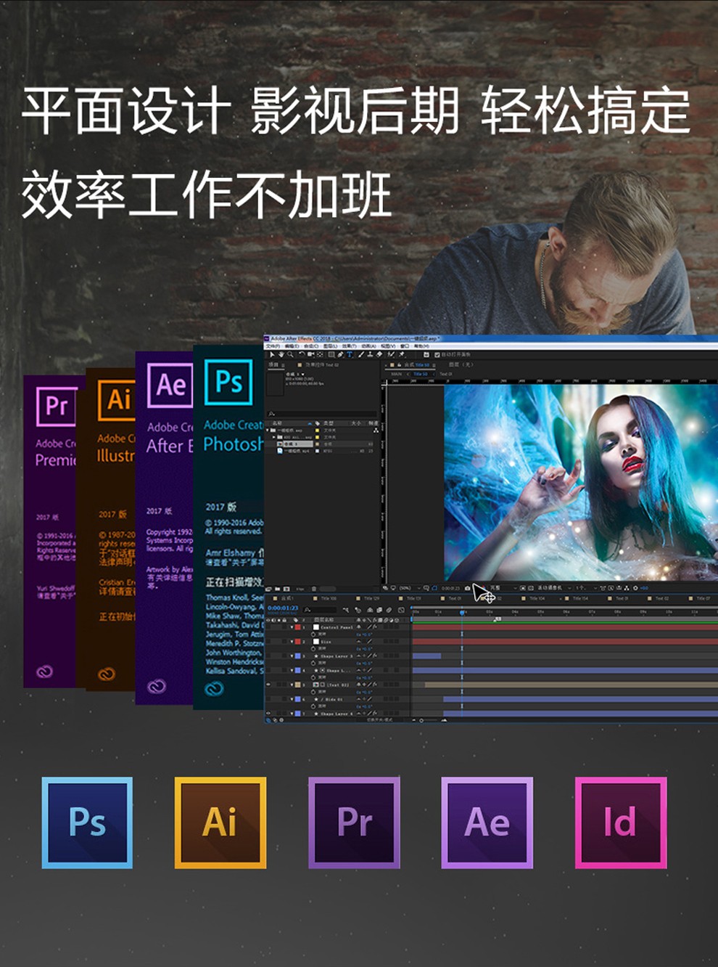Viewport: 718px width, 967px height.
Task: Click the large Illustrator Ai icon
Action: point(220,823)
